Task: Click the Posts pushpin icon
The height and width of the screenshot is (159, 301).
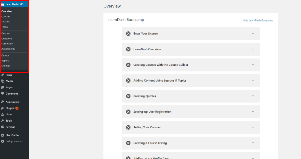Action: click(x=2, y=75)
